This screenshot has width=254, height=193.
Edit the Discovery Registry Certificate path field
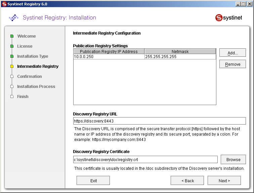(x=145, y=159)
